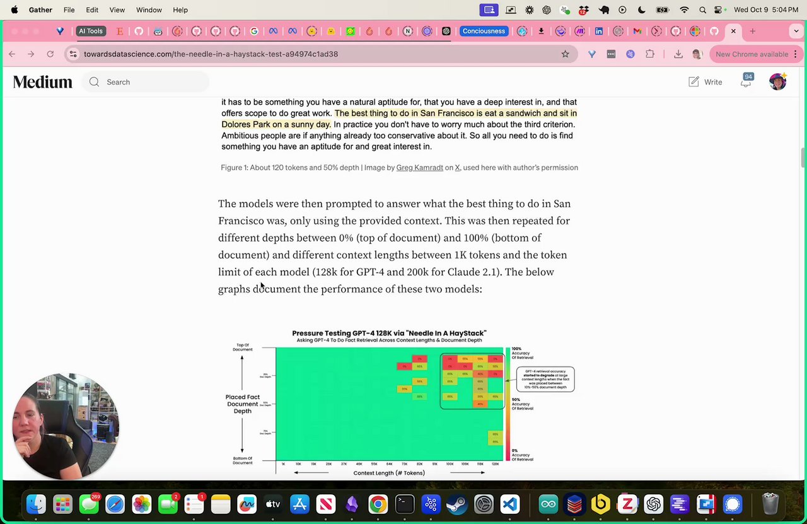Open the Gather app menu
The width and height of the screenshot is (807, 524).
(40, 10)
